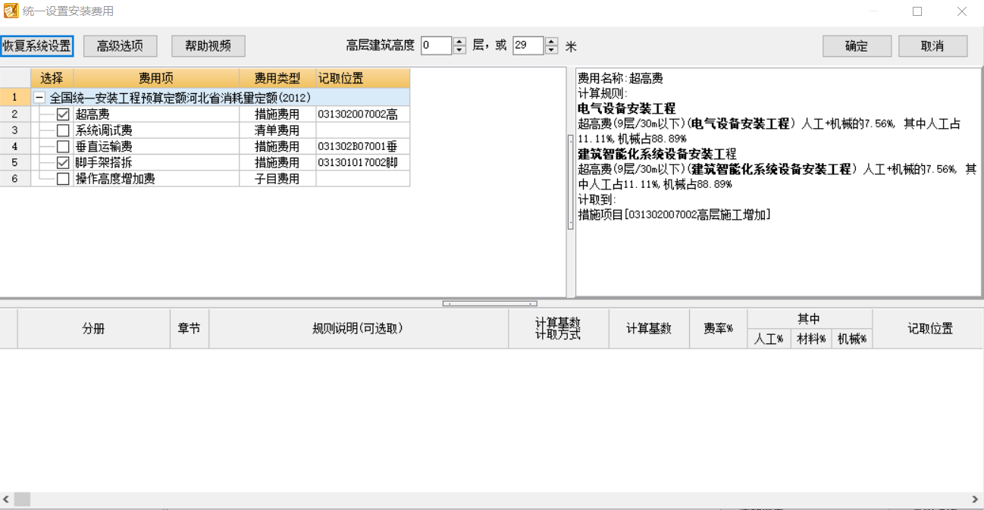Click 清单费用 type cell

click(277, 130)
